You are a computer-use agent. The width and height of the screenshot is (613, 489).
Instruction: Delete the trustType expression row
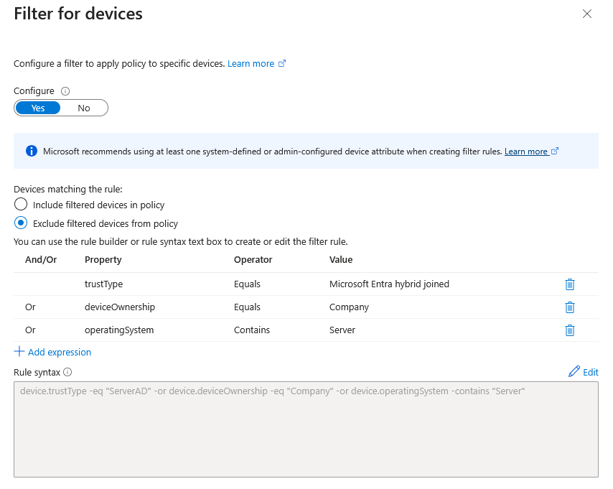pos(570,284)
